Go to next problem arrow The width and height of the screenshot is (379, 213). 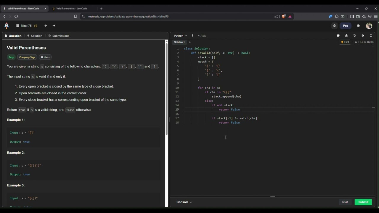click(54, 26)
